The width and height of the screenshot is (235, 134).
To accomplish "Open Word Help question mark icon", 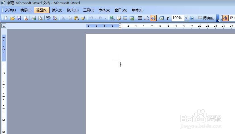I will tap(192, 18).
